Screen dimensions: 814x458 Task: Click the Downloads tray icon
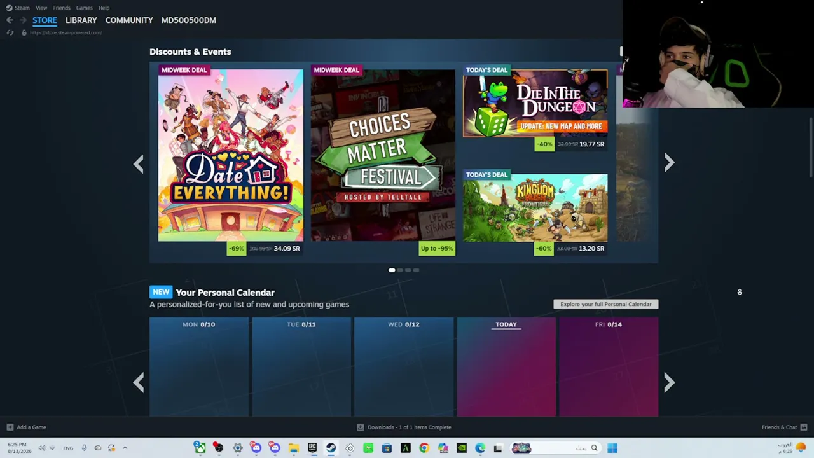(x=360, y=427)
